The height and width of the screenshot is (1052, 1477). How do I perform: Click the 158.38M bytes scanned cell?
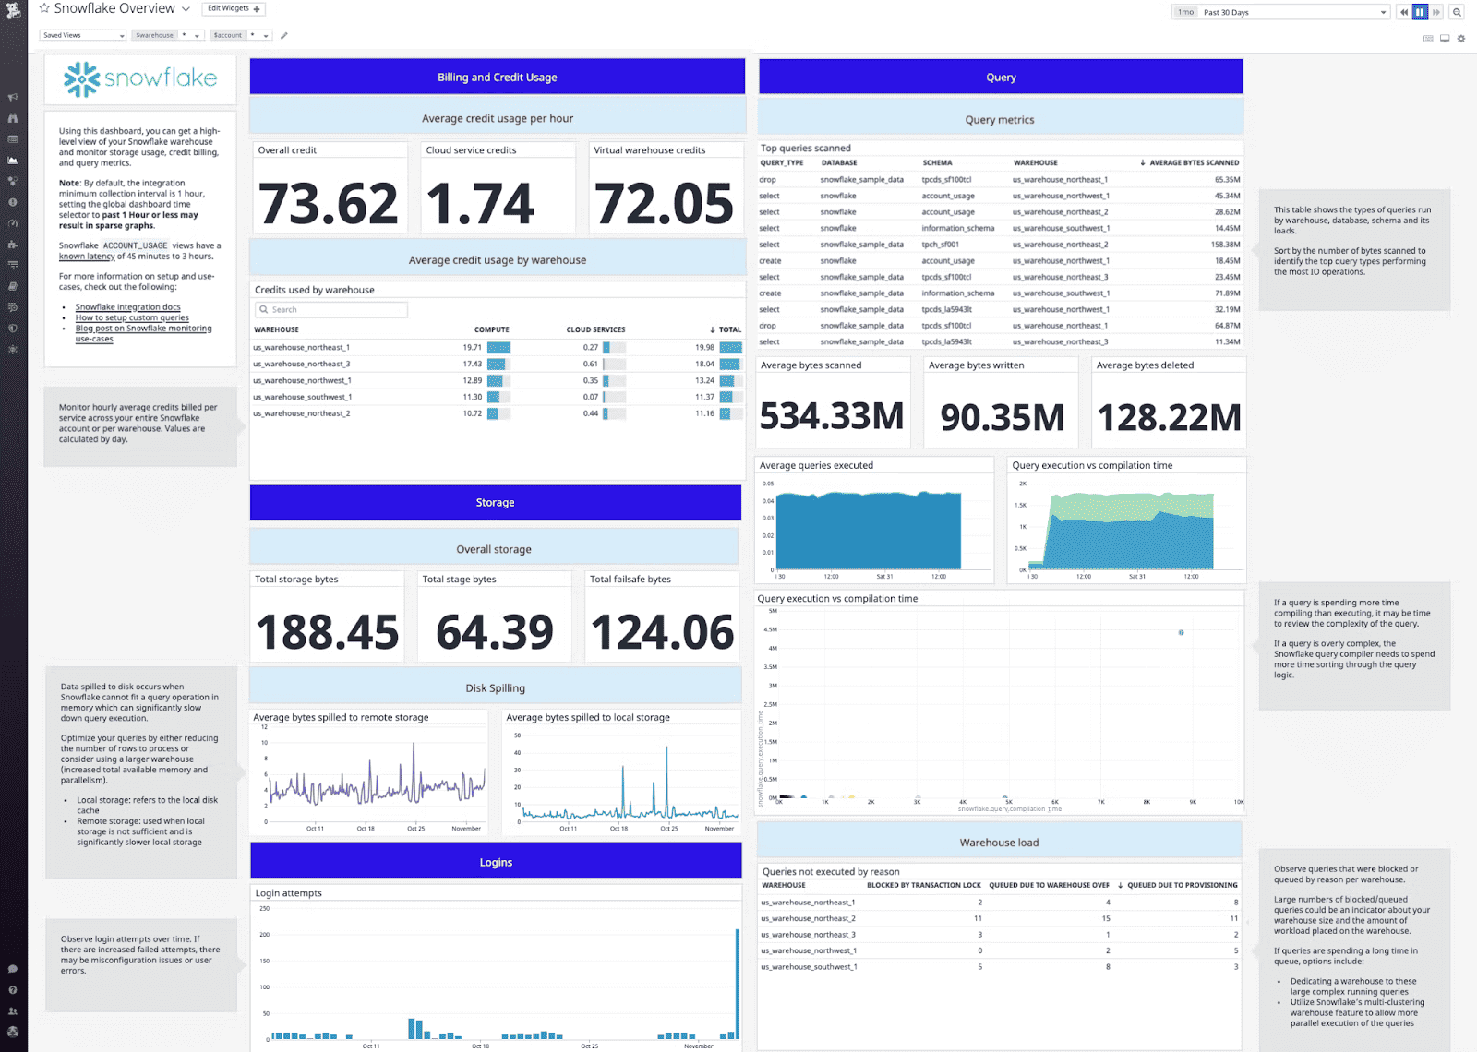(1225, 245)
